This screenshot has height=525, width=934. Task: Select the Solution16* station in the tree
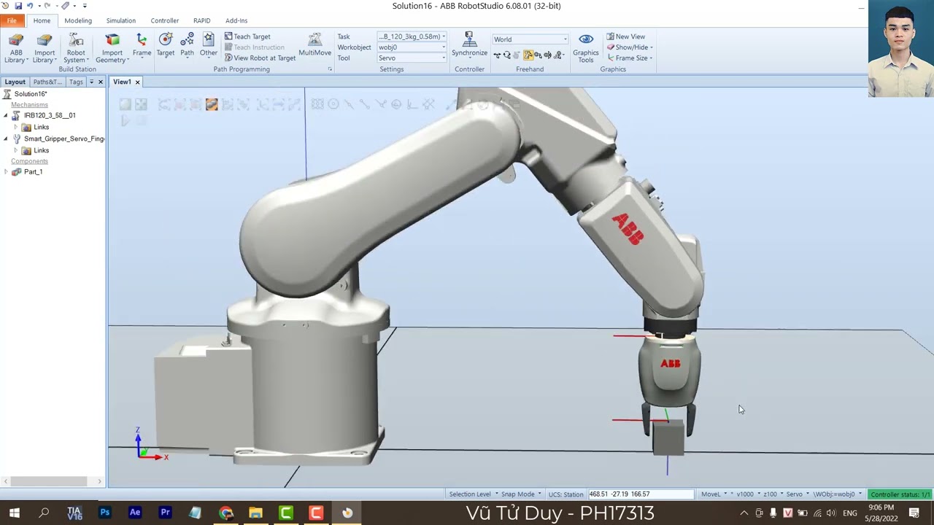[x=30, y=94]
